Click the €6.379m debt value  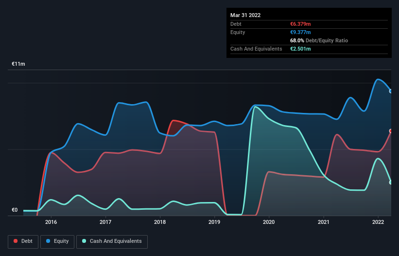[300, 24]
